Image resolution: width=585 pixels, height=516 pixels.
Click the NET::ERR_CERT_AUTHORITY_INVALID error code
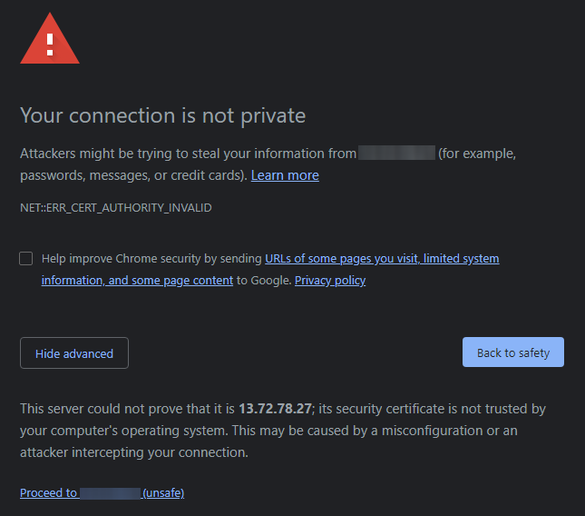pos(116,208)
